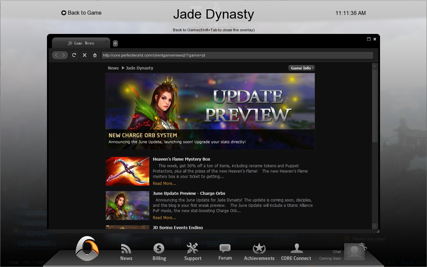Click the Chat avatar icon
This screenshot has width=427, height=267.
354,252
